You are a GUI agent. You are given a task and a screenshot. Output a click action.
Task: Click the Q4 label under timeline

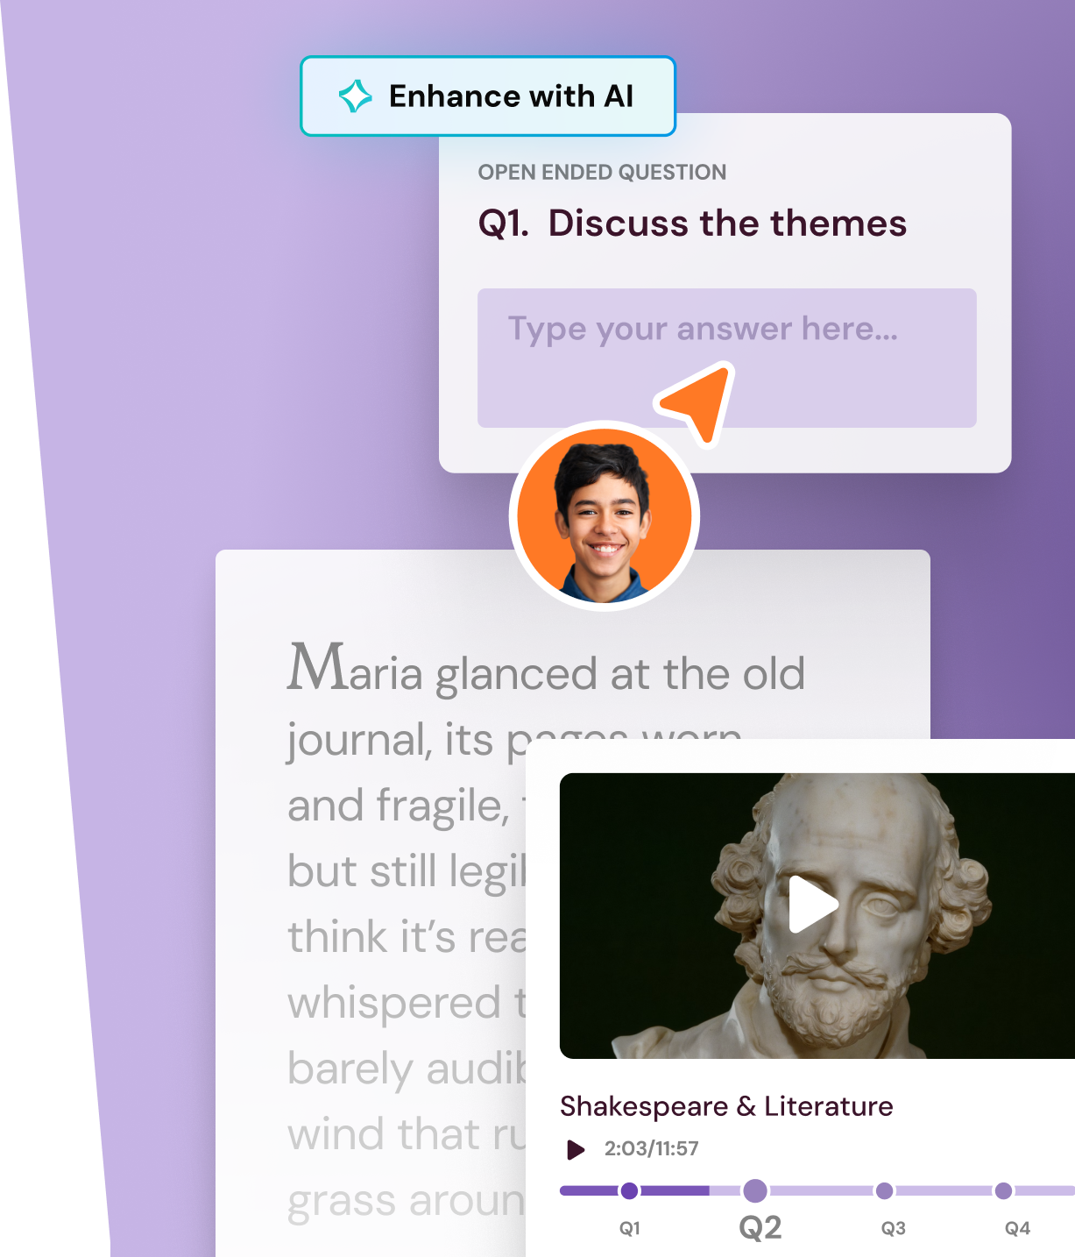point(1017,1228)
